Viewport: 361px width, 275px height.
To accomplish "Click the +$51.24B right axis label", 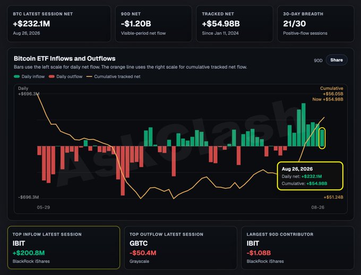I will tap(333, 197).
